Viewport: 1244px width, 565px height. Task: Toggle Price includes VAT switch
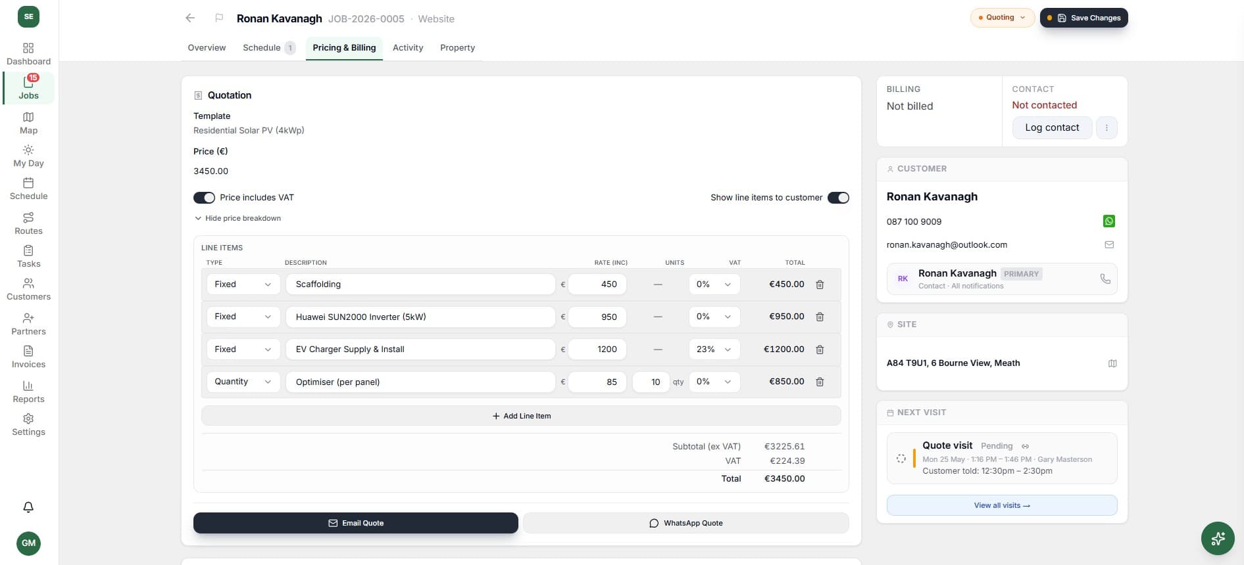tap(204, 198)
